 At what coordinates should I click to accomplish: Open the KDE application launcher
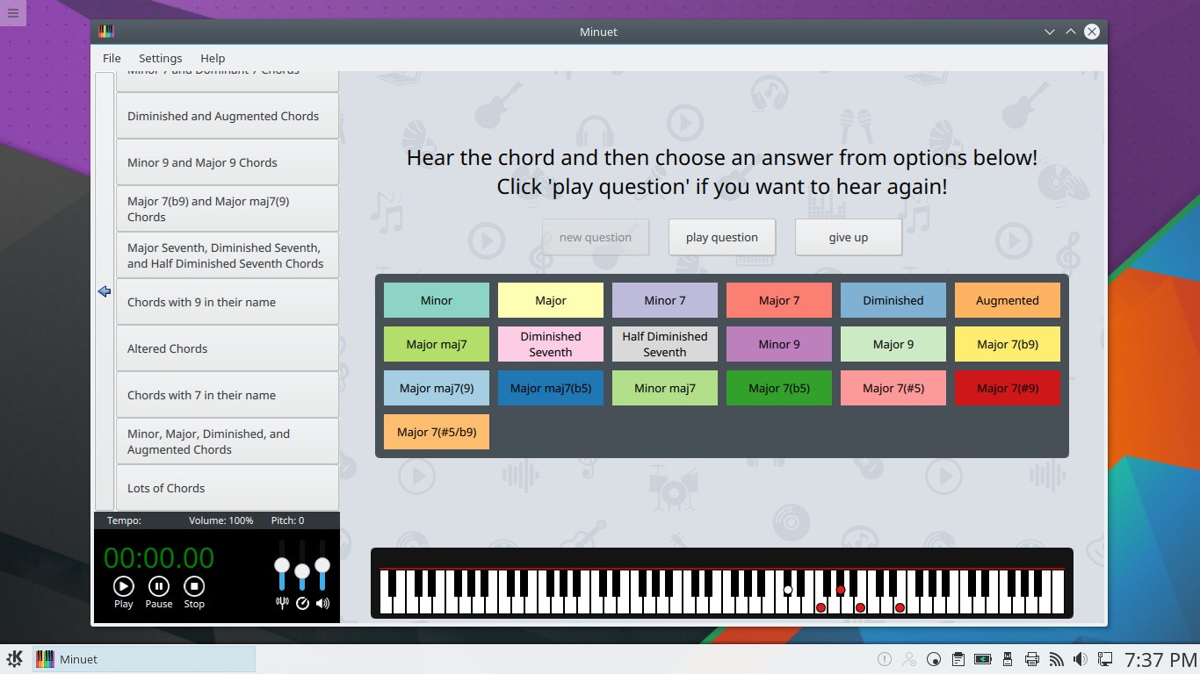tap(14, 659)
